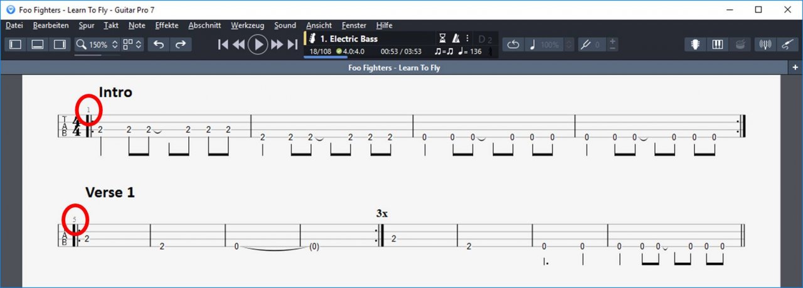Show the piano keyboard view
This screenshot has height=288, width=803.
click(718, 44)
